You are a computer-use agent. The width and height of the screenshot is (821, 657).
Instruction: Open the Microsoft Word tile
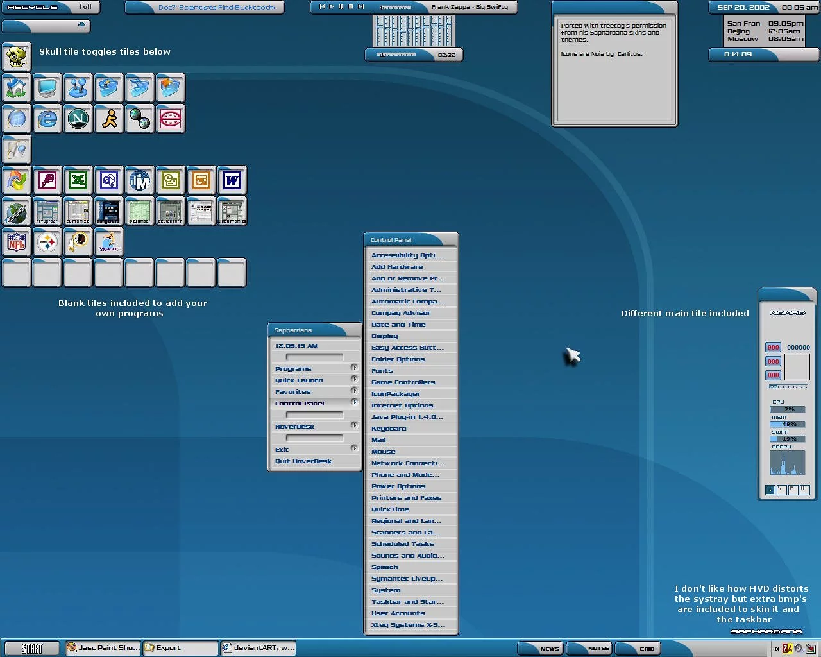(x=232, y=180)
